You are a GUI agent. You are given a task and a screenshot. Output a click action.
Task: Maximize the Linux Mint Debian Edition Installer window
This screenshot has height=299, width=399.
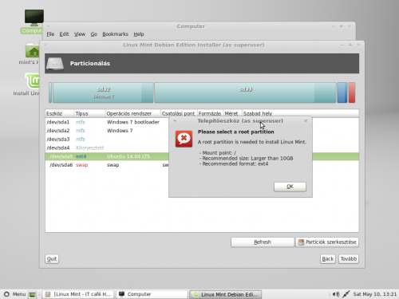click(x=350, y=45)
